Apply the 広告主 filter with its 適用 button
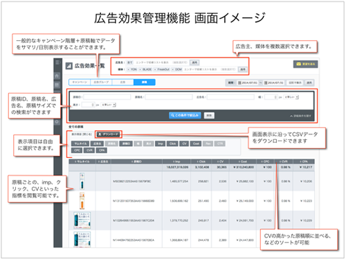Image resolution: width=346 pixels, height=259 pixels. [x=194, y=62]
